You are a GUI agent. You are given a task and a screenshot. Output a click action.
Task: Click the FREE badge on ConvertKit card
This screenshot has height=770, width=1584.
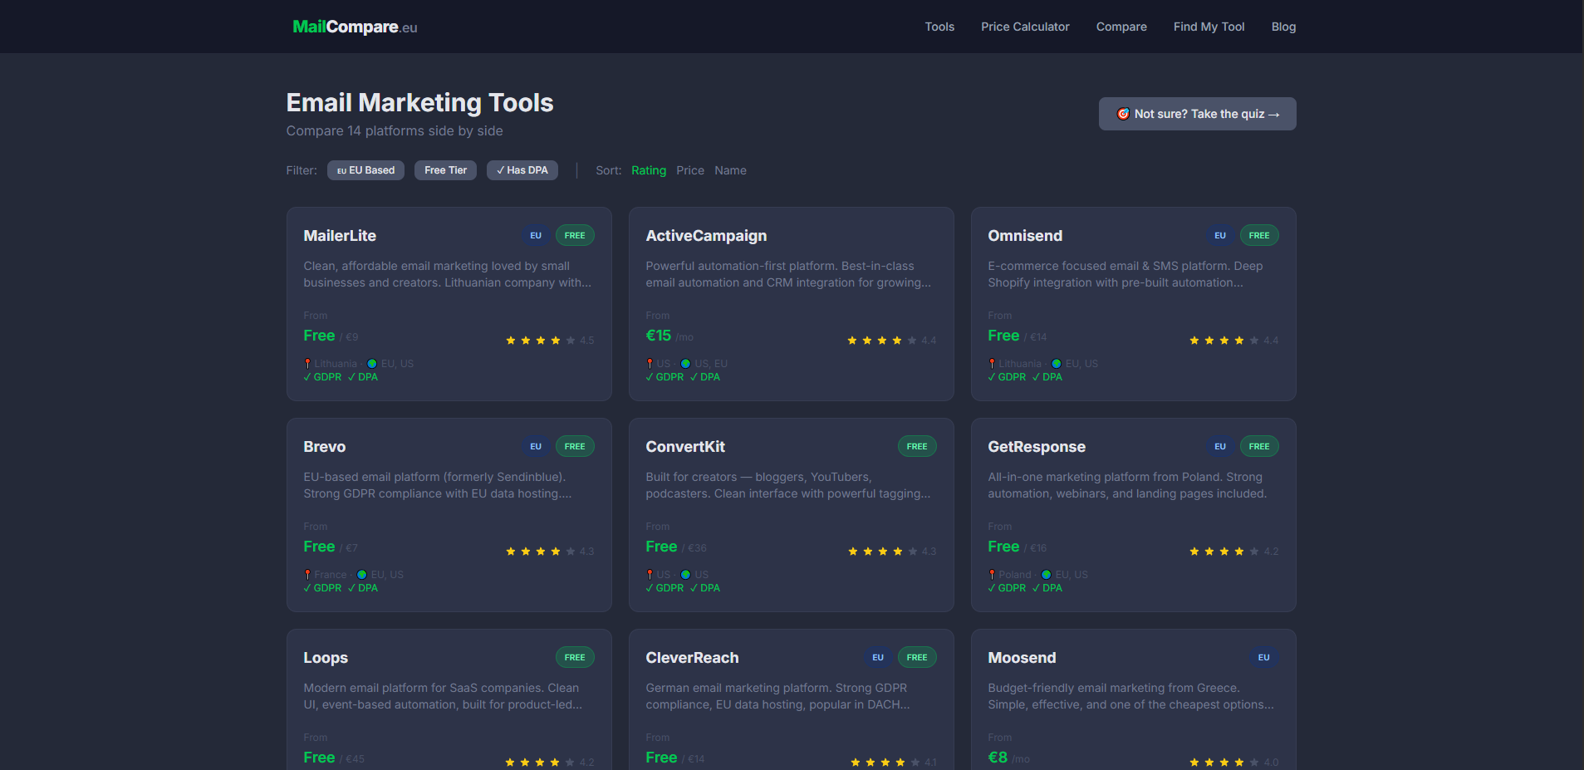pyautogui.click(x=917, y=447)
